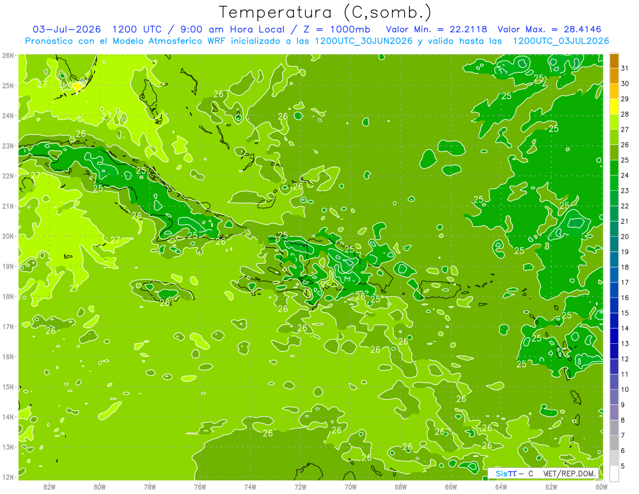Click the latitude label "22N"
This screenshot has width=639, height=494.
[x=8, y=176]
